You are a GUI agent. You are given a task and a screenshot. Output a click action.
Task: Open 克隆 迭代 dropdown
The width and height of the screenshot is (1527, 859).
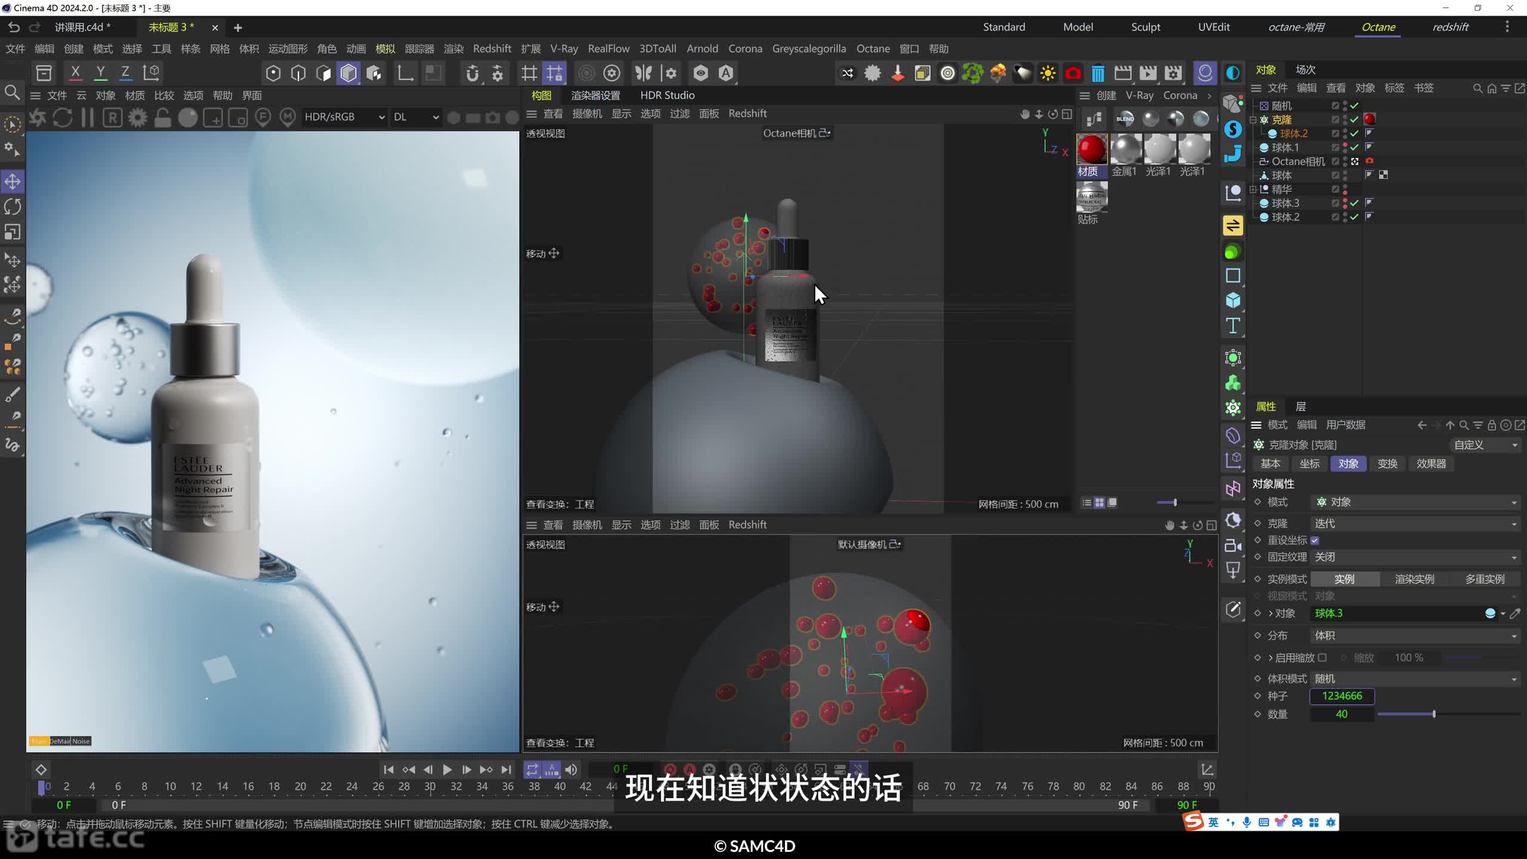pos(1415,524)
